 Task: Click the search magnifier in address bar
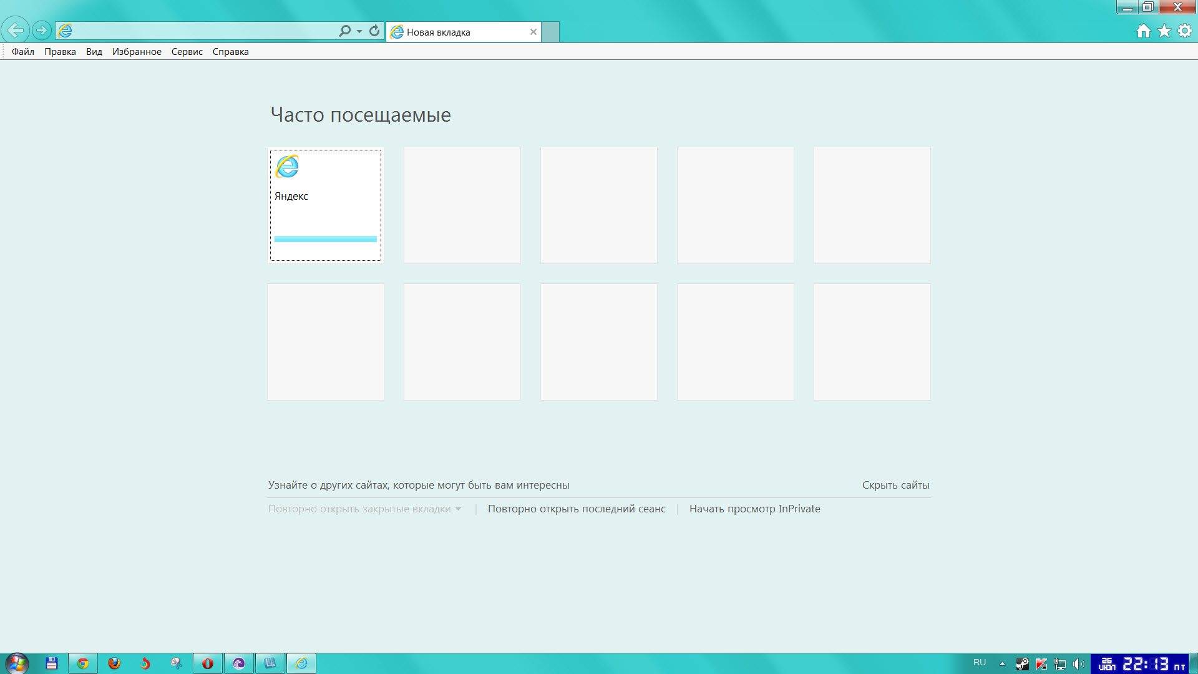344,30
